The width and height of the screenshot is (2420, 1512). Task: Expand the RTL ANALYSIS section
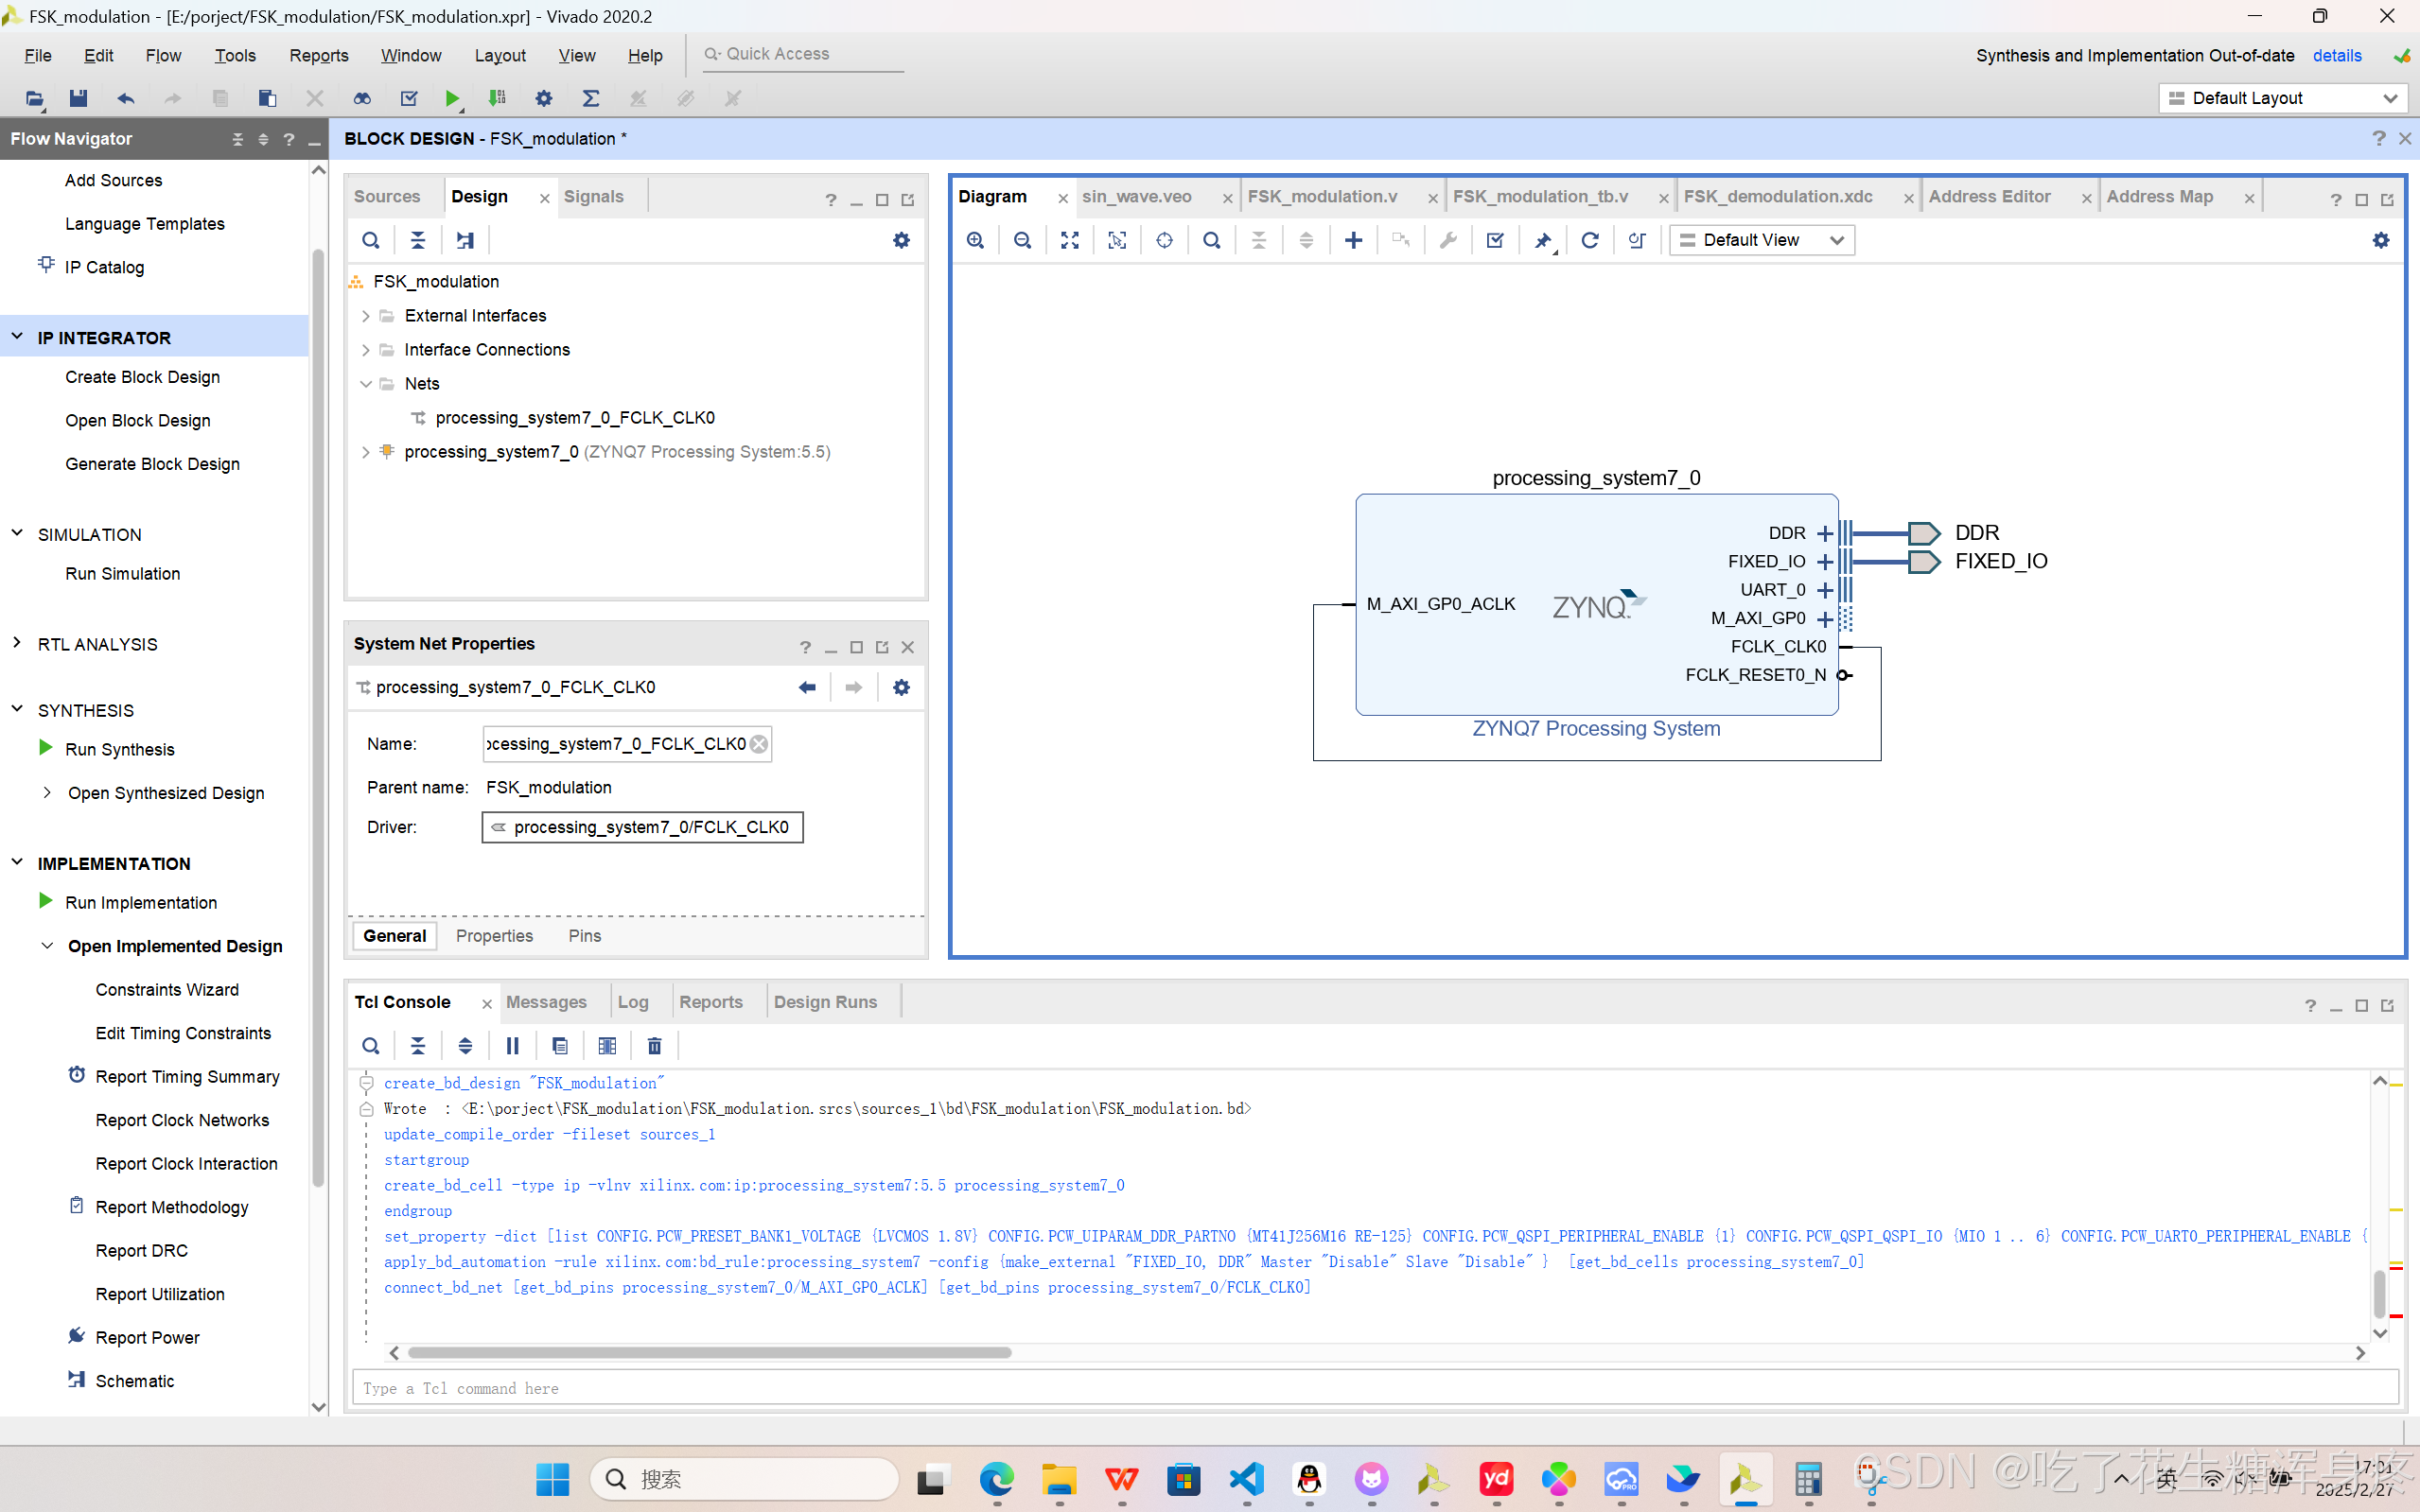(x=17, y=644)
